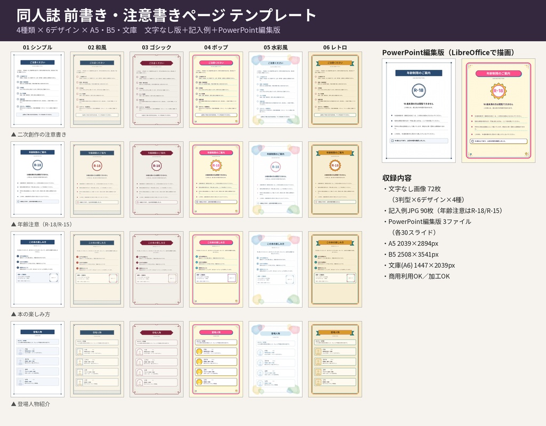This screenshot has height=426, width=546.
Task: View the 04 ポップ 本の楽しみ方 thumbnail
Action: coord(216,270)
